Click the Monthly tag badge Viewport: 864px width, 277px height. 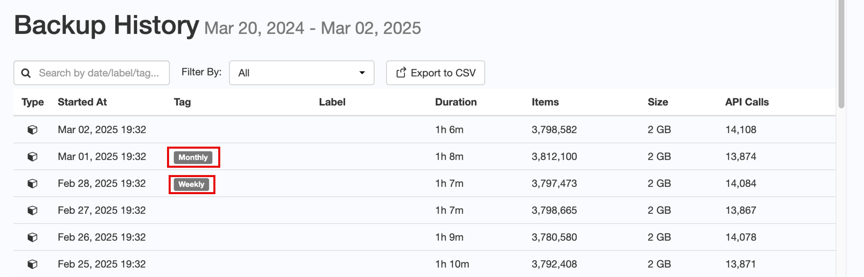click(193, 157)
